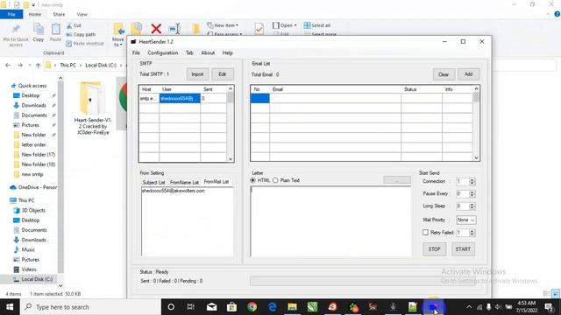
Task: Clear the email list
Action: (x=444, y=74)
